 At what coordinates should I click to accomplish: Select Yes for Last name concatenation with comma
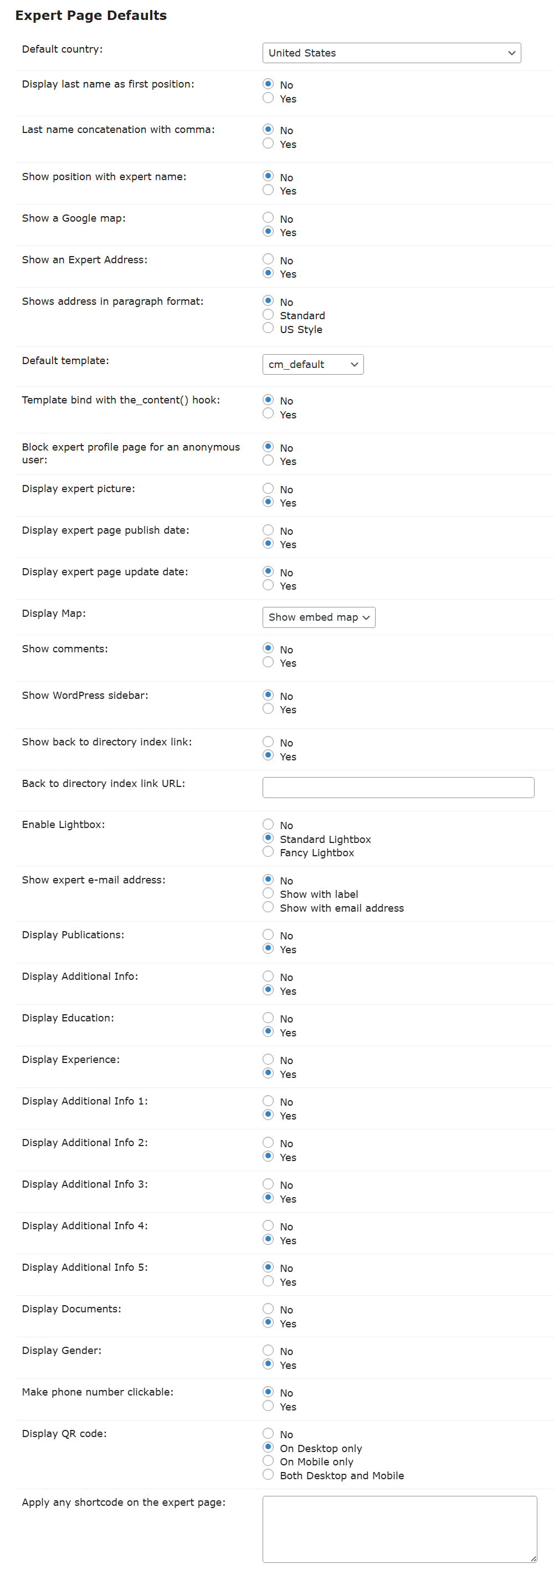tap(268, 143)
